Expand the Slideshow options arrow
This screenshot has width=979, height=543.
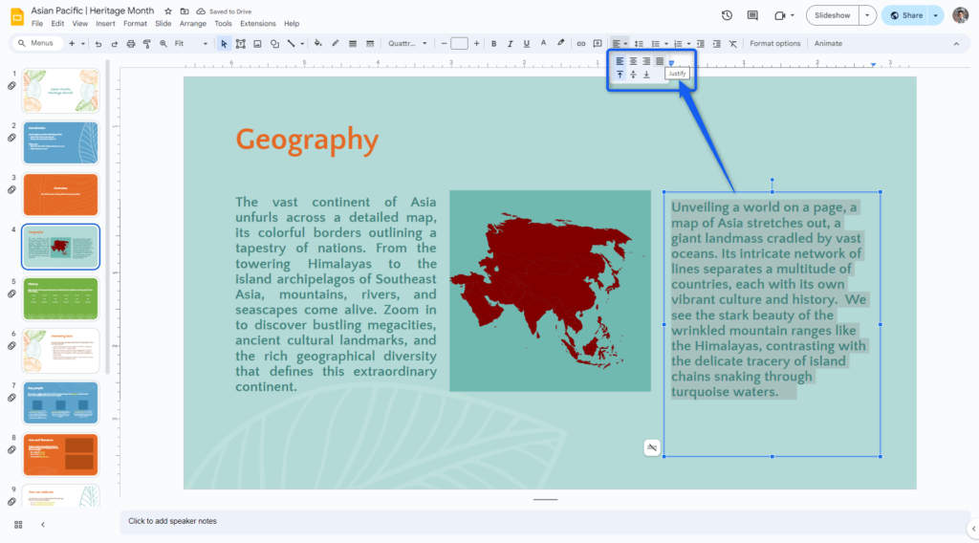point(866,15)
